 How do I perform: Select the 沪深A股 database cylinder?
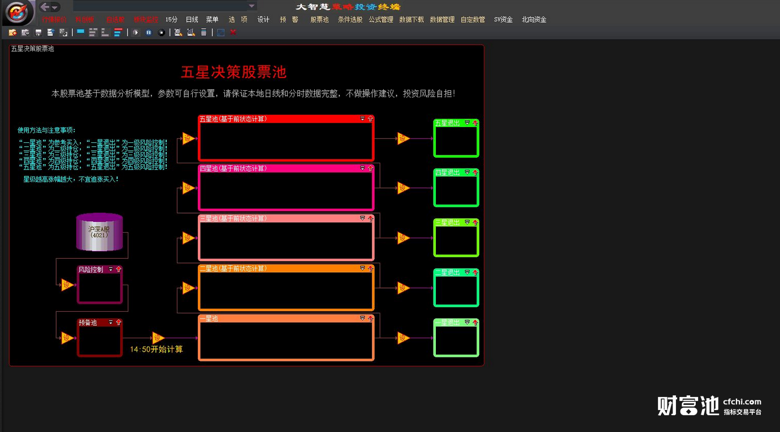point(99,232)
